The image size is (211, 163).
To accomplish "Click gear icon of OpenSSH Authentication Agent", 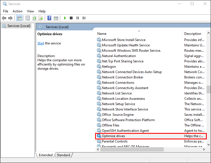I will [99, 131].
